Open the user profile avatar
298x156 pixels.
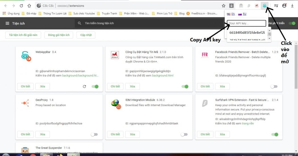284,6
